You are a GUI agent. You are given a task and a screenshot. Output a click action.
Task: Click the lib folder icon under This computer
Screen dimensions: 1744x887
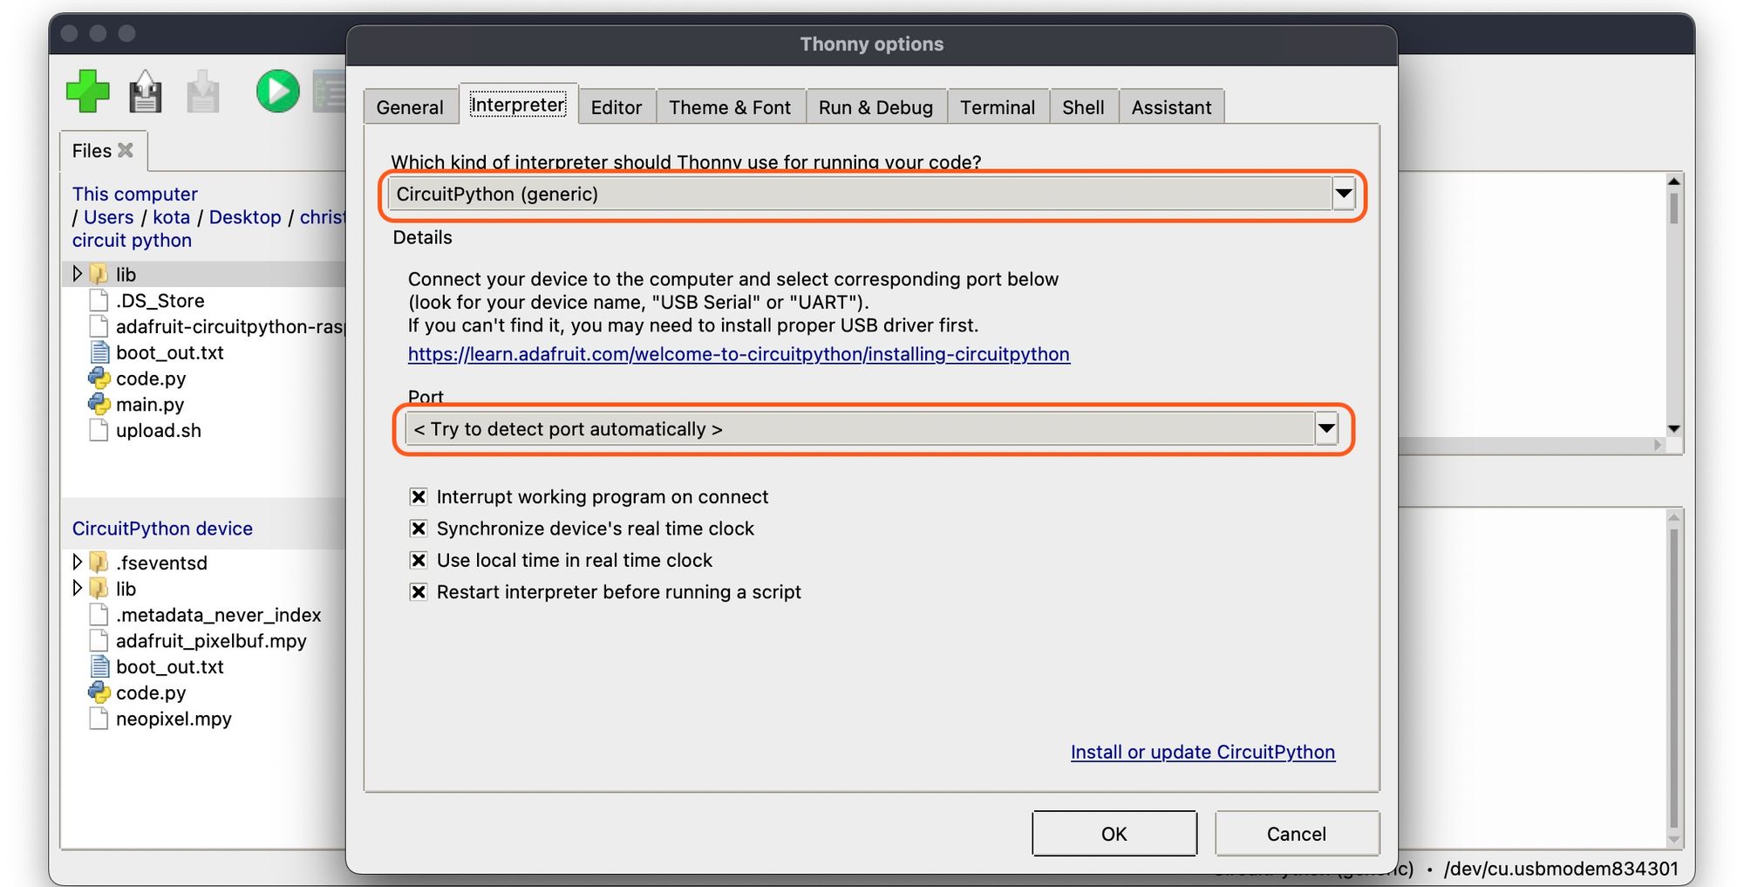point(99,274)
